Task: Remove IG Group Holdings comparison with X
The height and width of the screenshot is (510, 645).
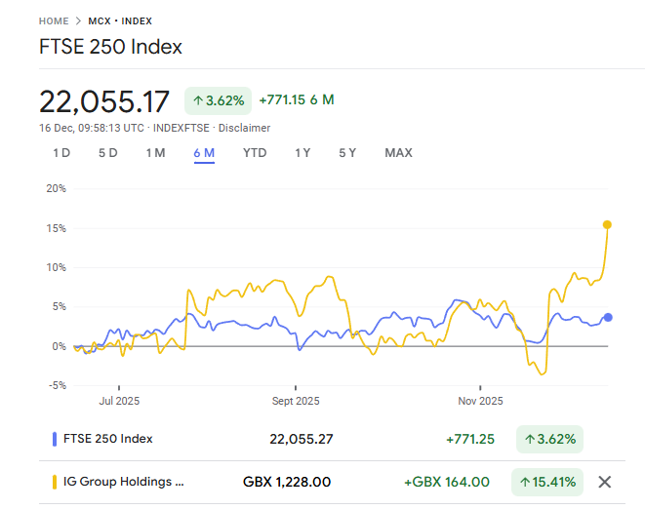Action: coord(604,482)
